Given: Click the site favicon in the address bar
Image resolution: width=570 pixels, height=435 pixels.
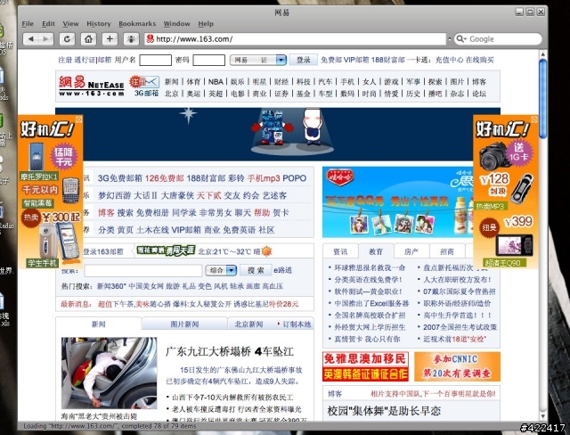Looking at the screenshot, I should (x=151, y=39).
